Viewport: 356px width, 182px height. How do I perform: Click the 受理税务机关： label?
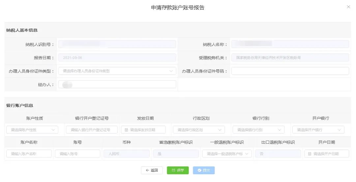[213, 58]
